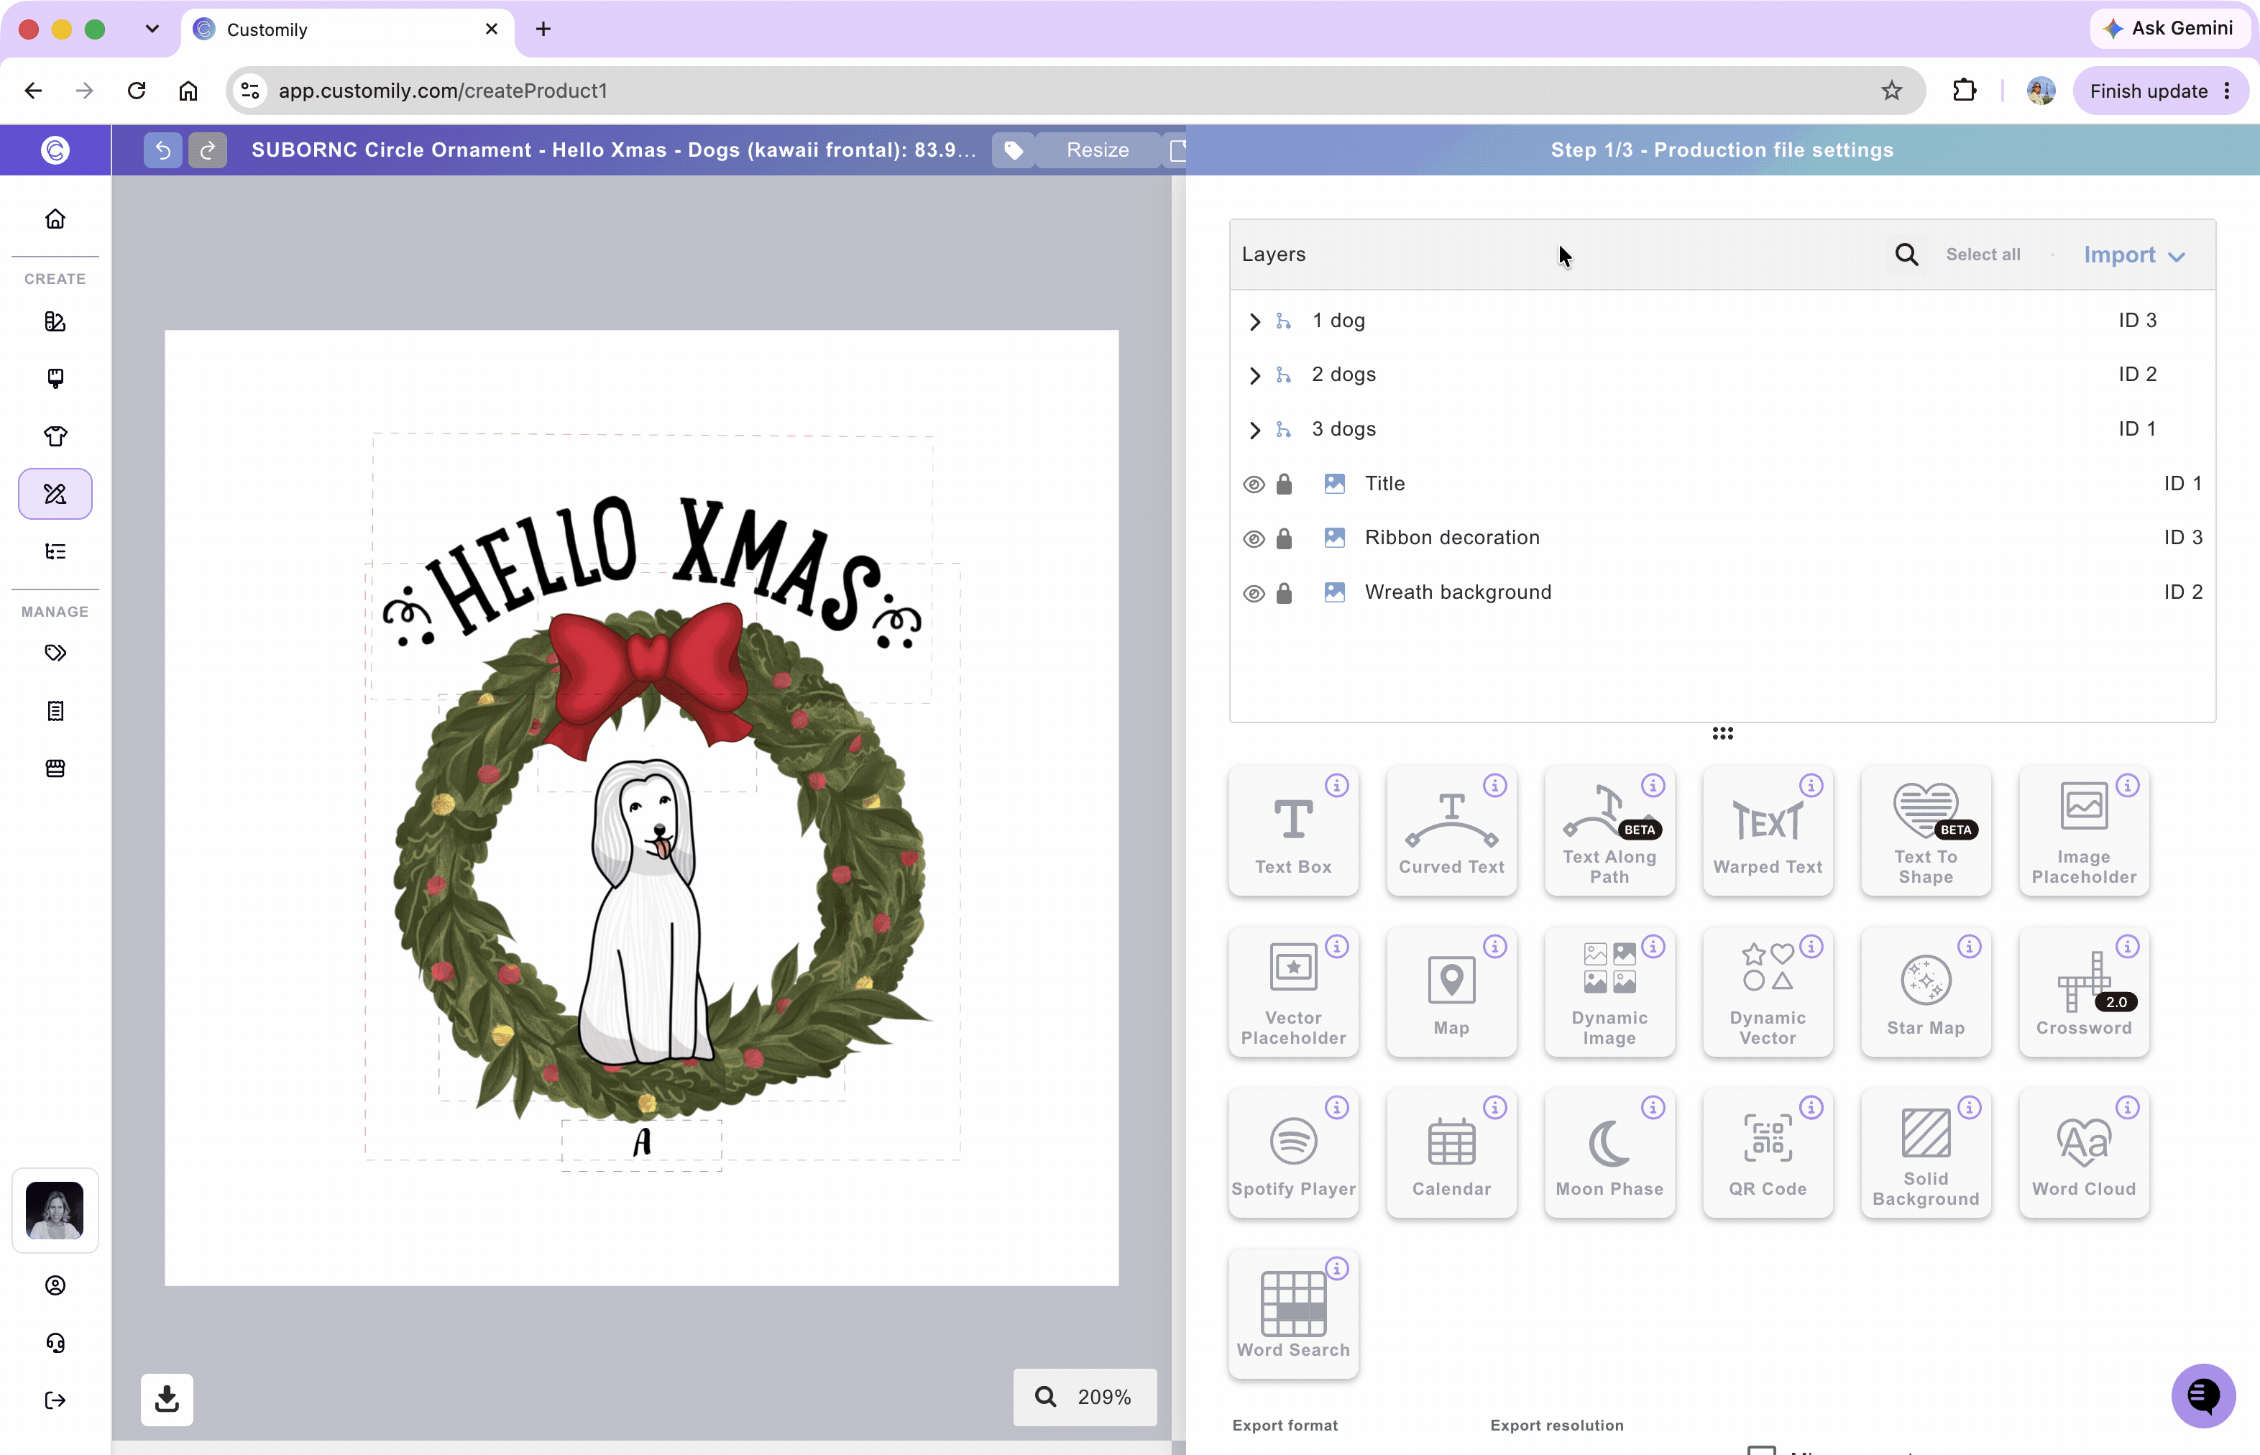
Task: Switch to the Customily browser tab
Action: tap(346, 29)
